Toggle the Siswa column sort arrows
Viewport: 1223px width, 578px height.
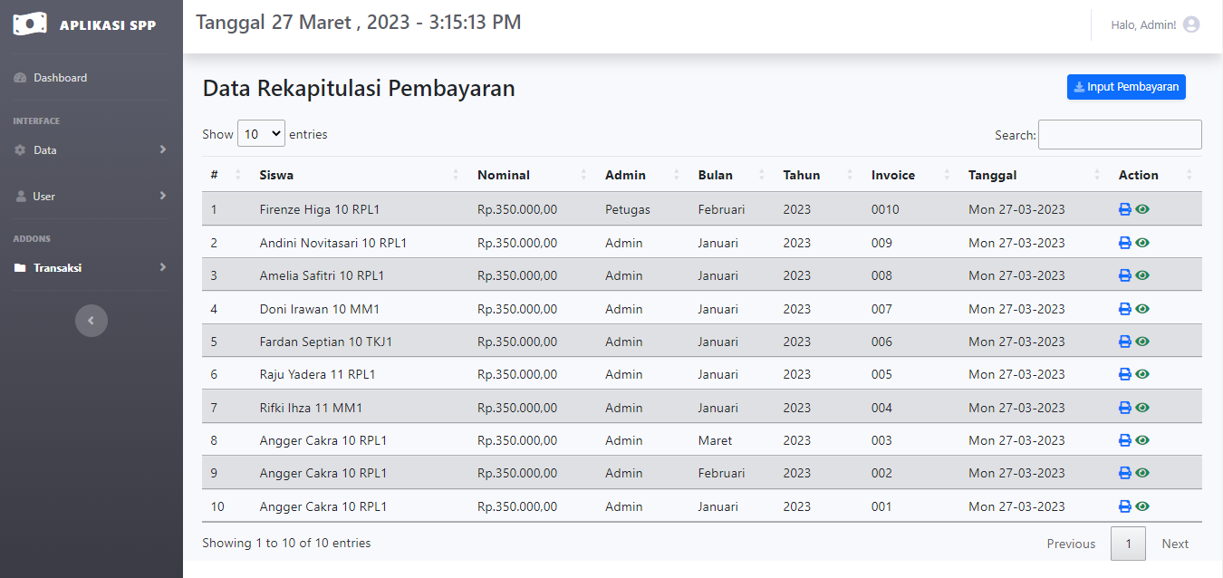click(x=455, y=175)
